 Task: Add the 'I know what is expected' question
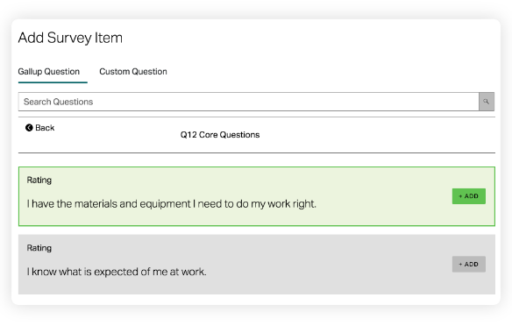pyautogui.click(x=468, y=264)
